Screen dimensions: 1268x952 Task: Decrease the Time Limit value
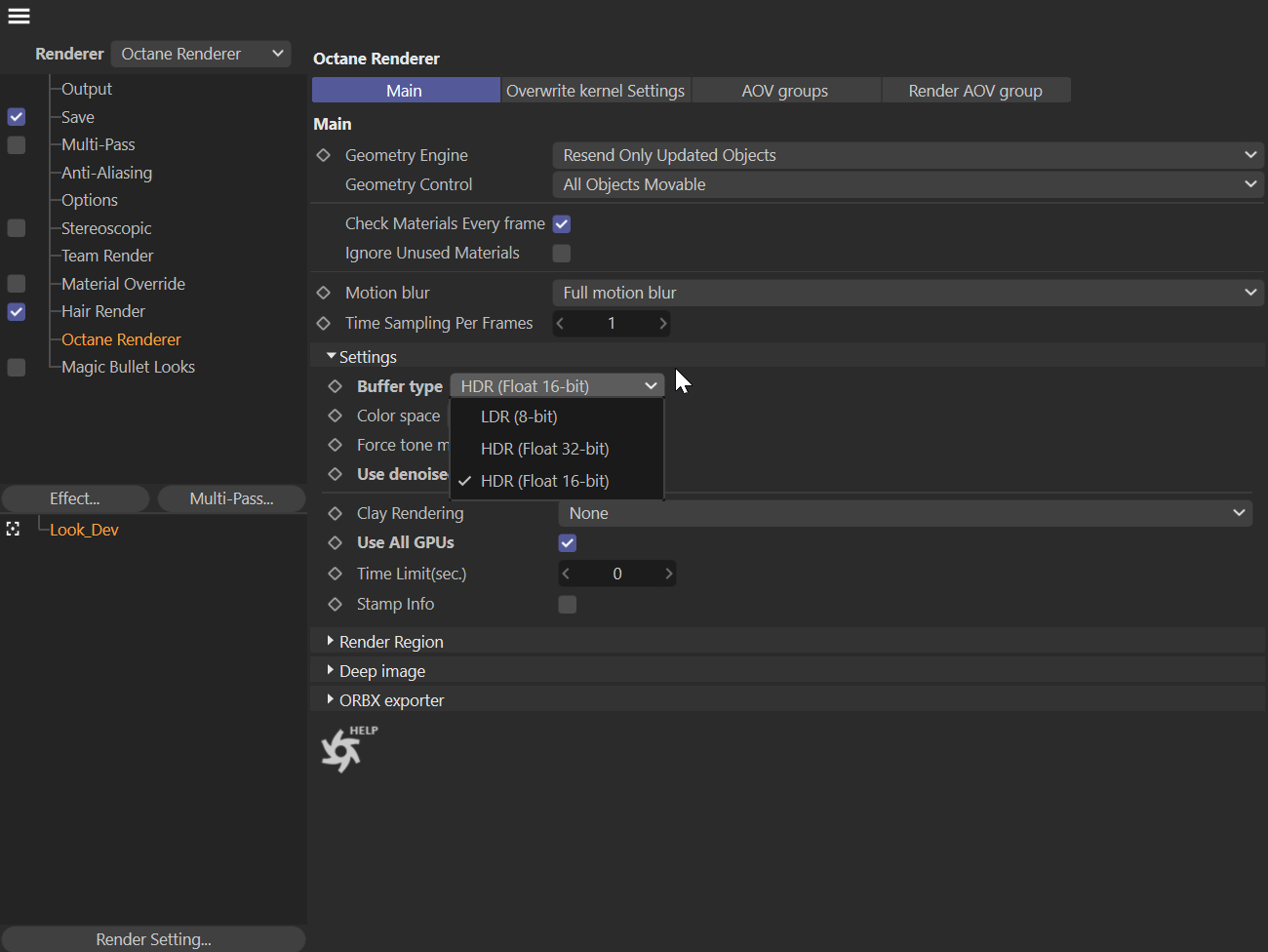click(x=566, y=574)
